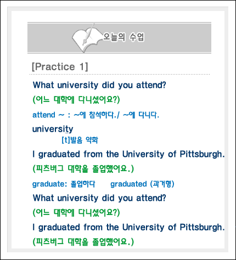
Task: Click first 'What university did you attend?' sentence
Action: pyautogui.click(x=99, y=85)
